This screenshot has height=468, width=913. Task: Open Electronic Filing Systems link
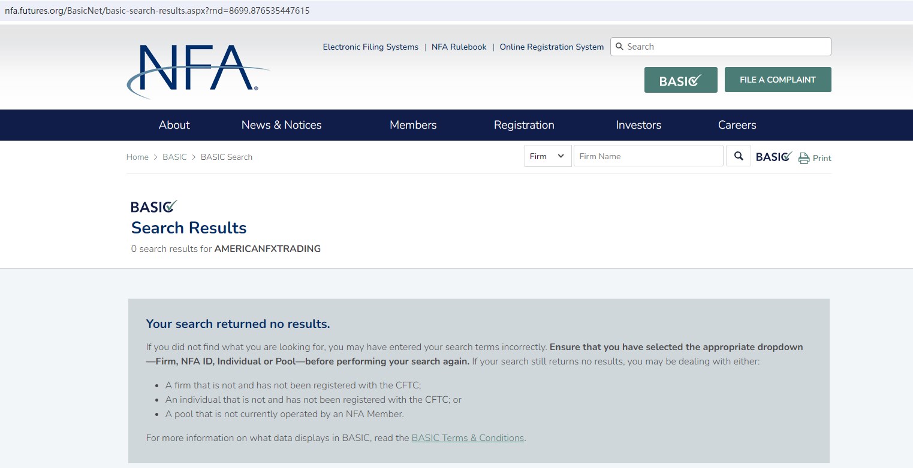coord(370,47)
